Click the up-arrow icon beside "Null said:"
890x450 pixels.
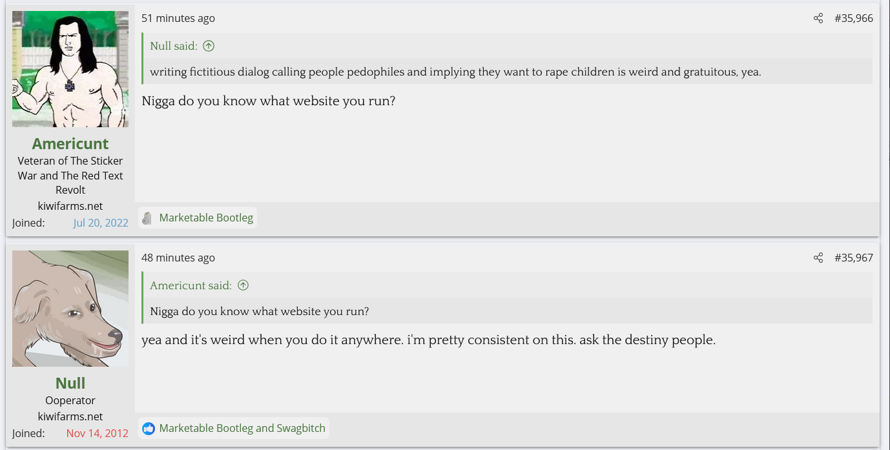click(x=209, y=46)
